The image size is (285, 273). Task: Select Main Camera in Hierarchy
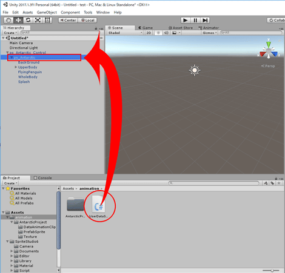click(21, 43)
